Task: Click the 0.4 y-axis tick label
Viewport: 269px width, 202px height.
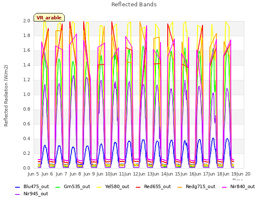Action: 27,138
